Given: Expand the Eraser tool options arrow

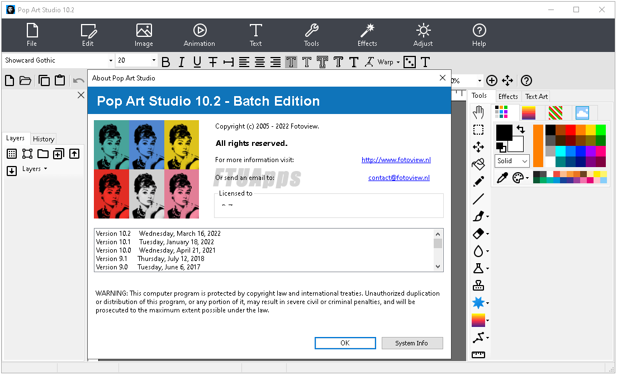Looking at the screenshot, I should point(487,234).
